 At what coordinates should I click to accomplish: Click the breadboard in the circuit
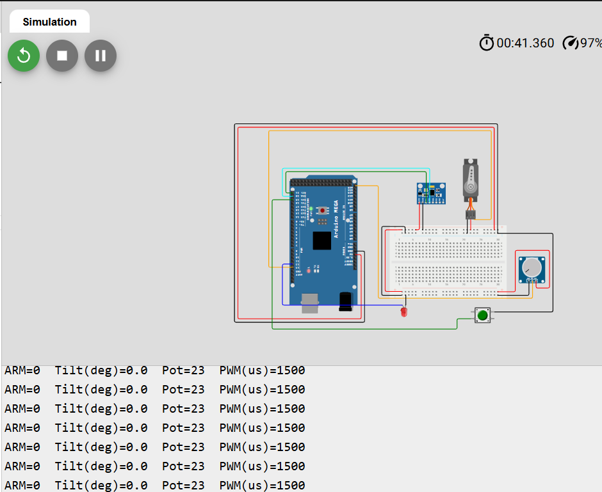pos(448,262)
